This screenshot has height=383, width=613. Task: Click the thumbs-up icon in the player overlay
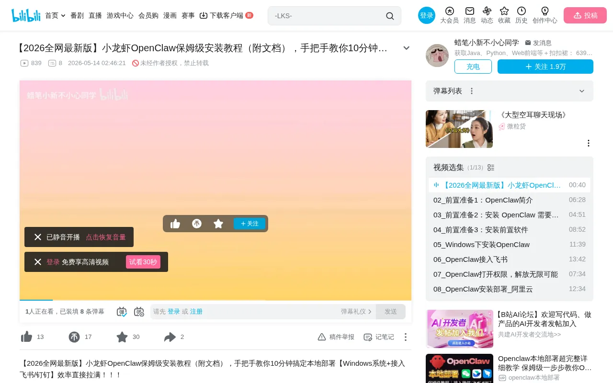pos(175,224)
